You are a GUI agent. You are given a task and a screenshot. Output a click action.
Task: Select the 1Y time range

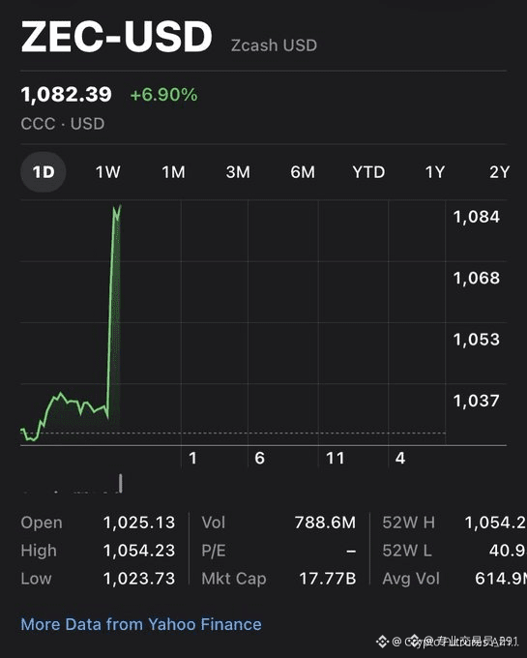[435, 172]
